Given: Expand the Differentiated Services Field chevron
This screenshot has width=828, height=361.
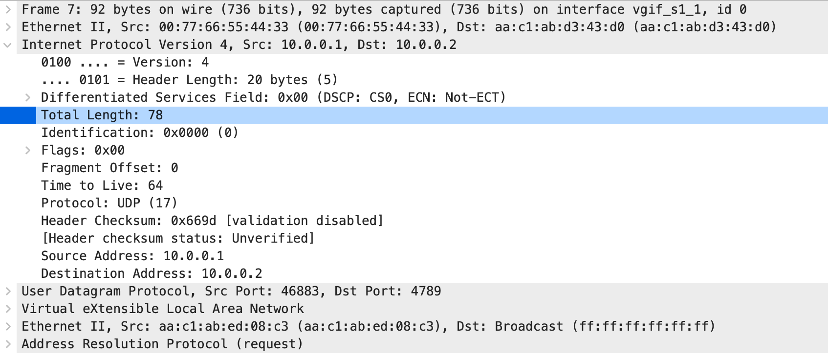Looking at the screenshot, I should point(28,97).
